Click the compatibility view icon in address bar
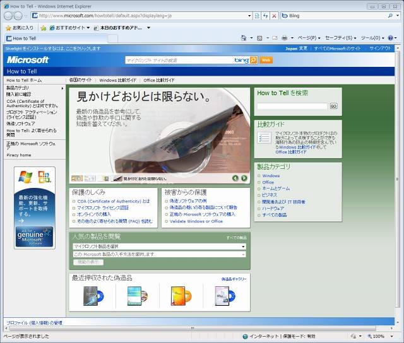Viewport: 404px width, 343px height. 257,16
